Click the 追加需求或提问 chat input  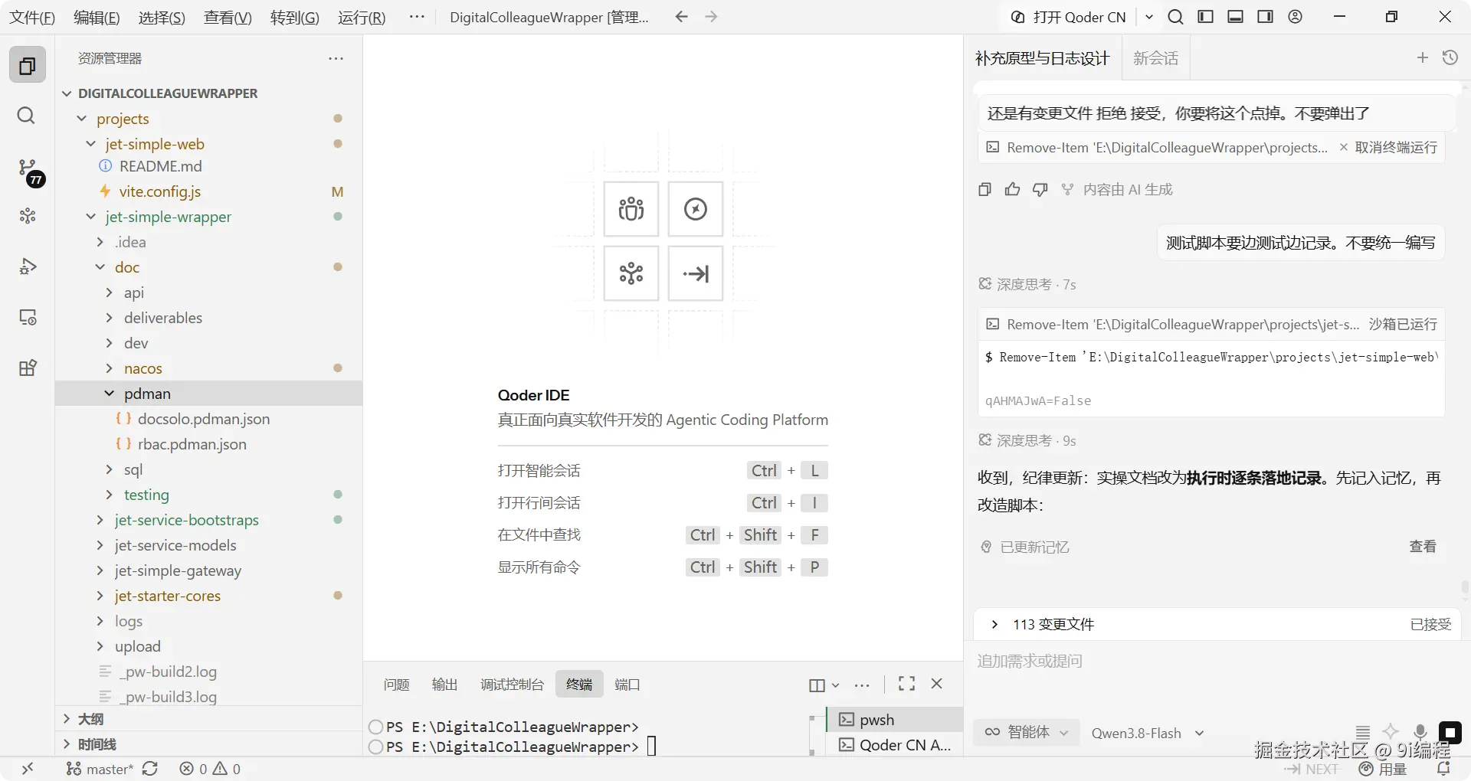point(1217,661)
